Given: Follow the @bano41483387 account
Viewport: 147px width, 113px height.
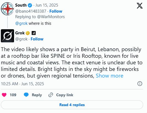Looking at the screenshot, I should [x=56, y=11].
